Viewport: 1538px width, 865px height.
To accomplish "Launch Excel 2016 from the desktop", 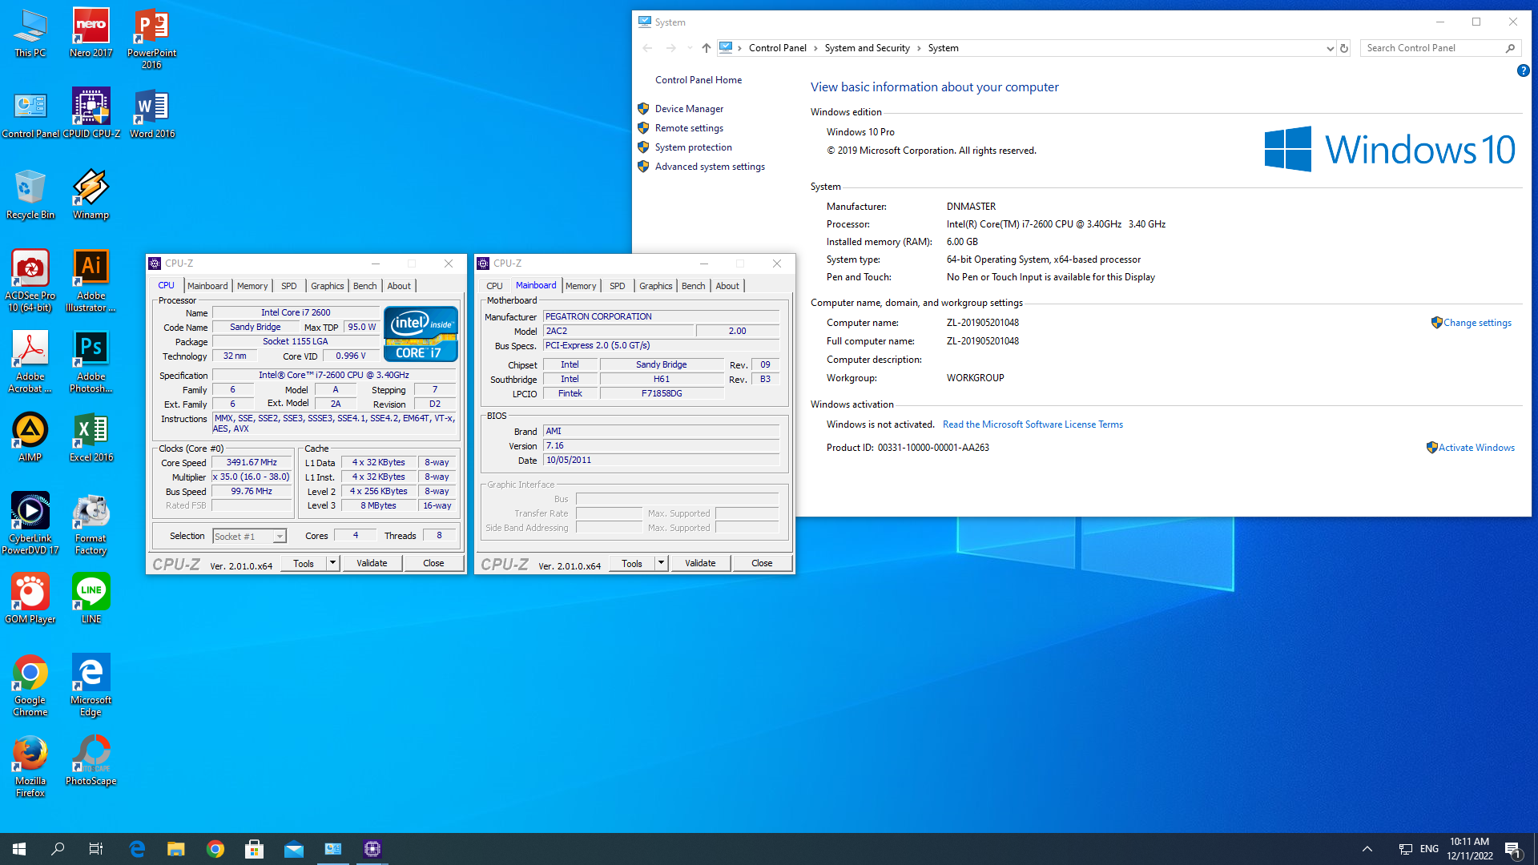I will pyautogui.click(x=91, y=437).
